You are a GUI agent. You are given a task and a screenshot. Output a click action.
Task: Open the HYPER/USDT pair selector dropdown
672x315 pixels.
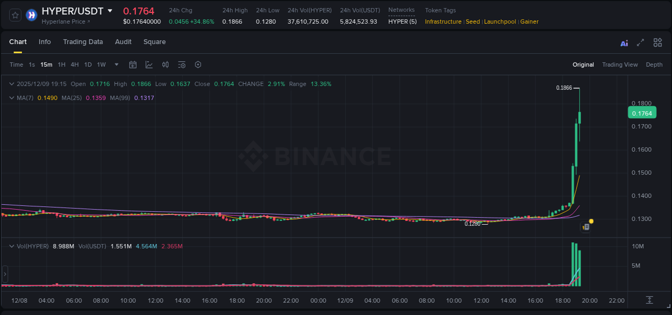(111, 11)
